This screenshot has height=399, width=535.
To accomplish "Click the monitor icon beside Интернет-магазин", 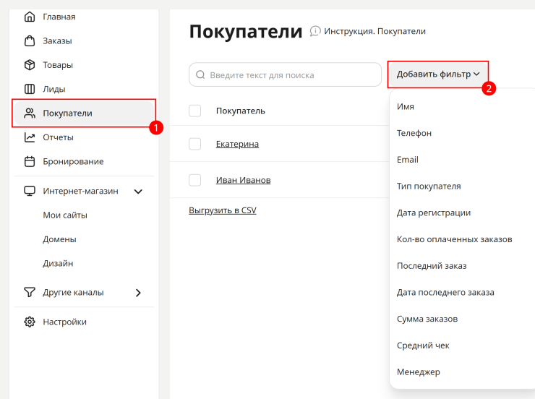I will point(30,191).
